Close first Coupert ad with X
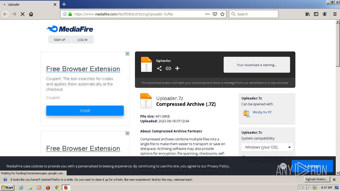This screenshot has height=191, width=340. (127, 54)
